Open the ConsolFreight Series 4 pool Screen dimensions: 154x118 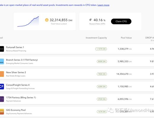pyautogui.click(x=77, y=86)
